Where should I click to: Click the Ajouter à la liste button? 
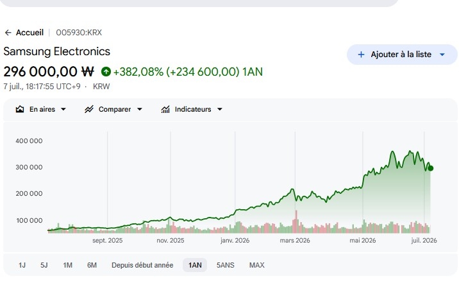tap(402, 55)
